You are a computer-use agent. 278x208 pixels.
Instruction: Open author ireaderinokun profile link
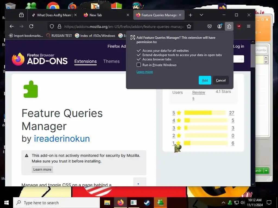(x=62, y=138)
